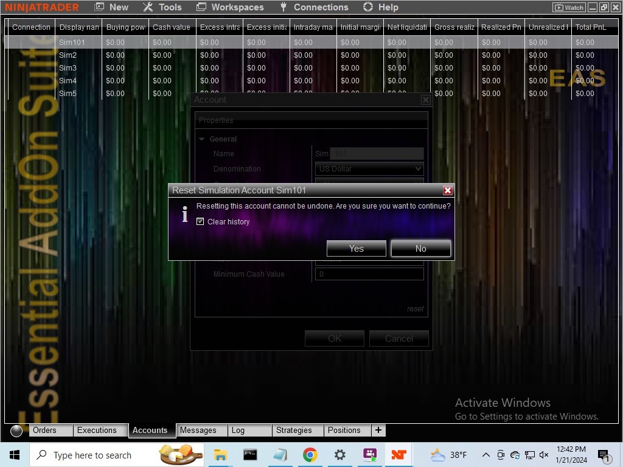This screenshot has width=623, height=467.
Task: Click the reset link in Account dialog
Action: (415, 308)
